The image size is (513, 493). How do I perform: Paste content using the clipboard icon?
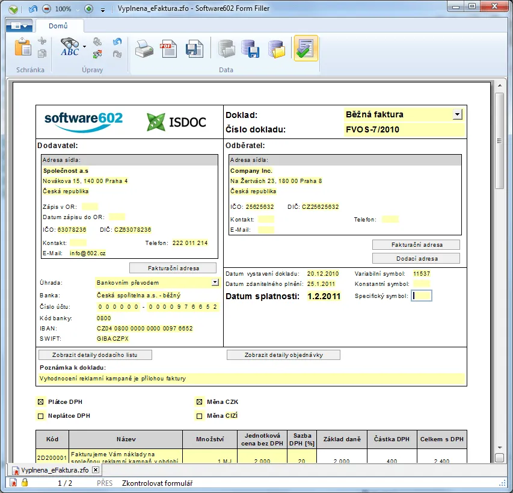click(22, 48)
